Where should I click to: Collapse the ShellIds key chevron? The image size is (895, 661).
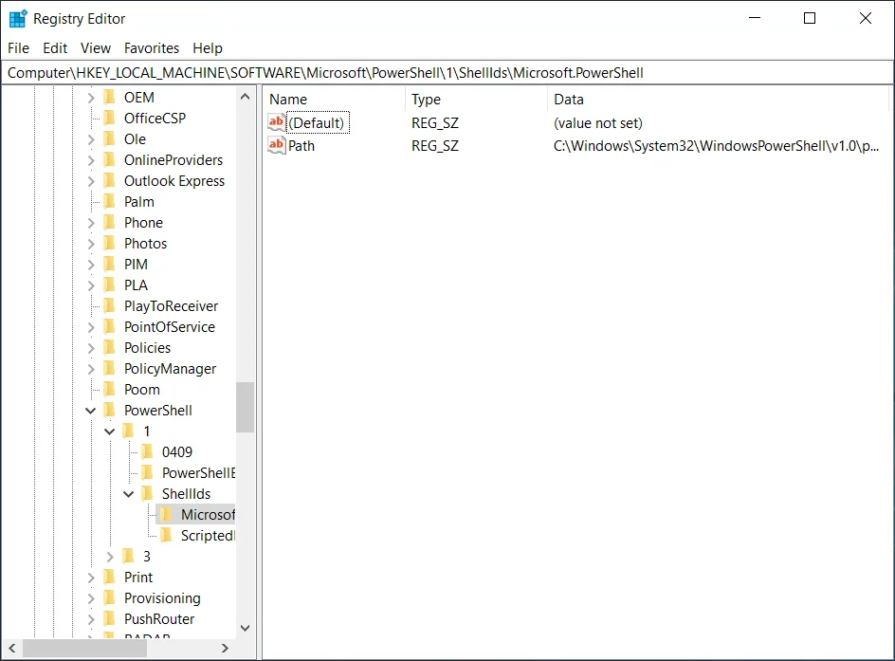[128, 494]
